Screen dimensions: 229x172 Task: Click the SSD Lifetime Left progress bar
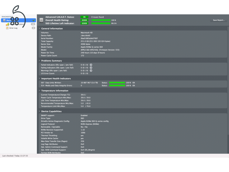coord(101,23)
